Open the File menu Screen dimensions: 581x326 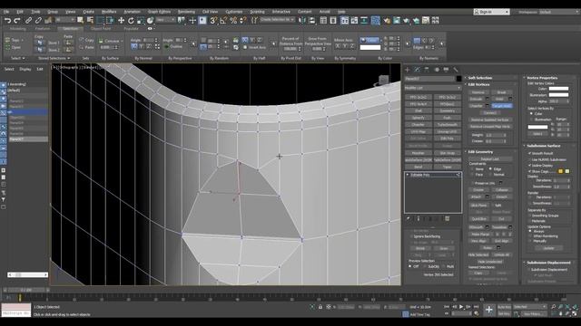(6, 12)
